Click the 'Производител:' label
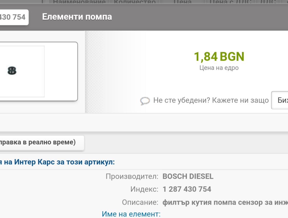 tap(132, 176)
